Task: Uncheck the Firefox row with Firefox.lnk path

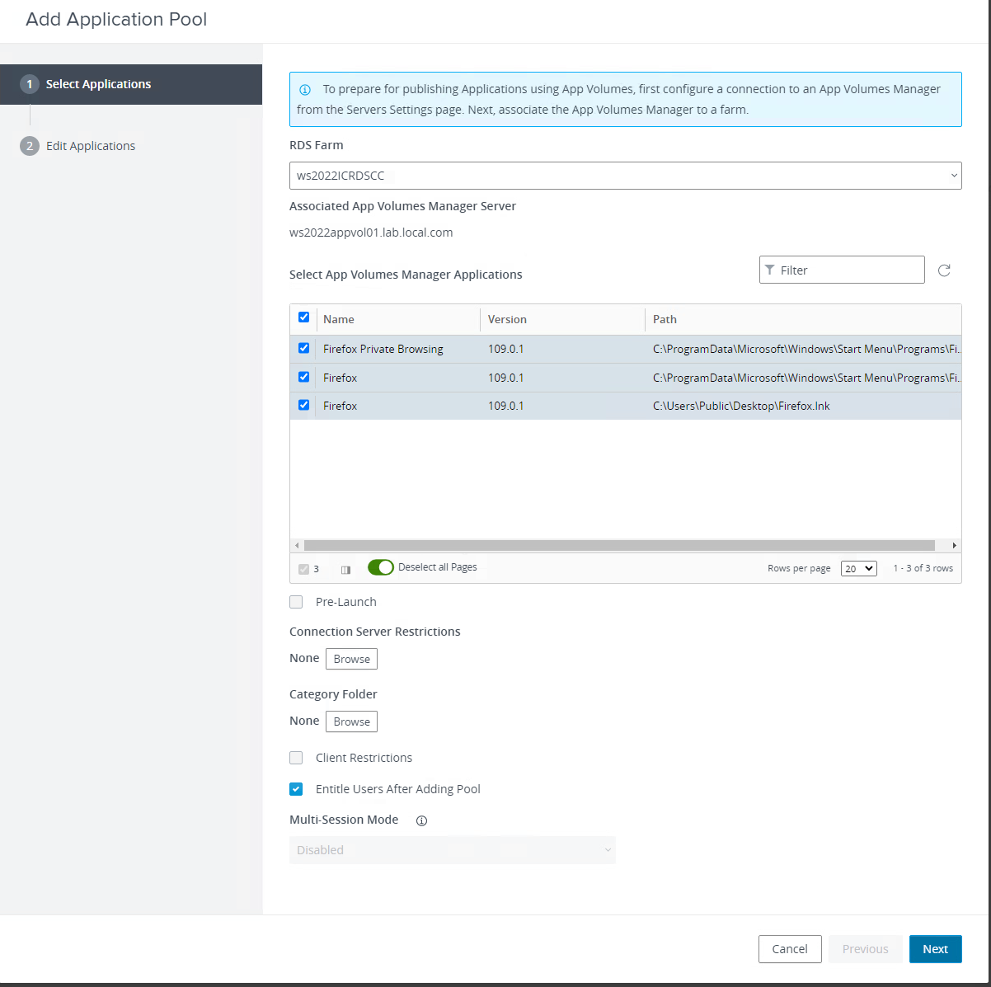Action: (x=303, y=406)
